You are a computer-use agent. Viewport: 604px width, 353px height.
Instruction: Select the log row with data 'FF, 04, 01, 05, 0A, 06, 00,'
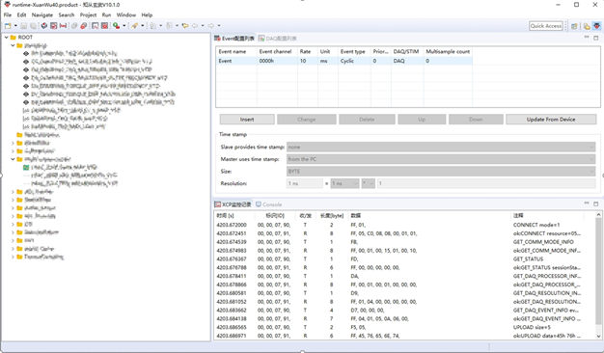[x=404, y=318]
